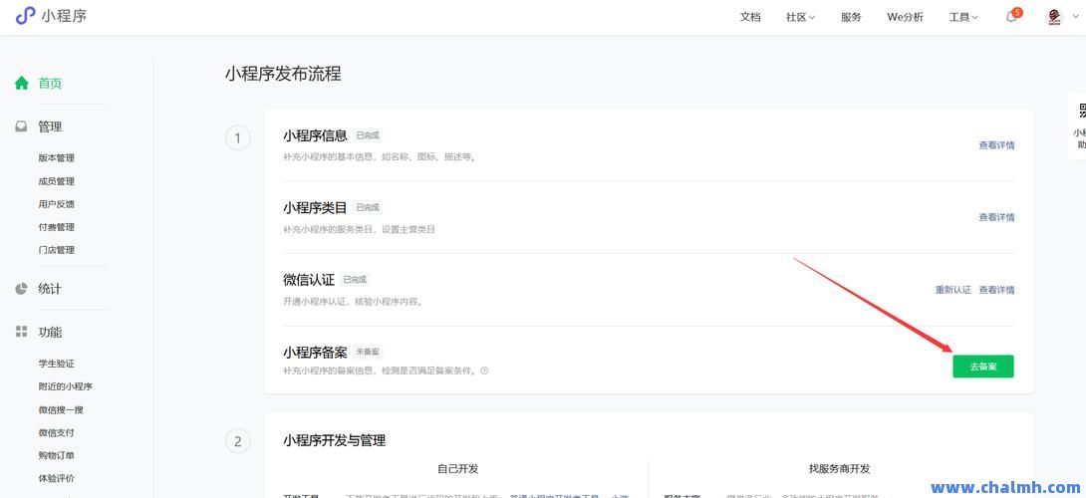Image resolution: width=1086 pixels, height=498 pixels.
Task: Click the 小程序信息 title
Action: coord(315,135)
